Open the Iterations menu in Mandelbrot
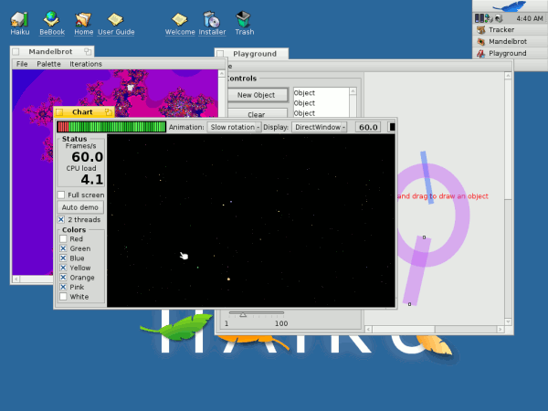Screen dimensions: 548x411 86,64
